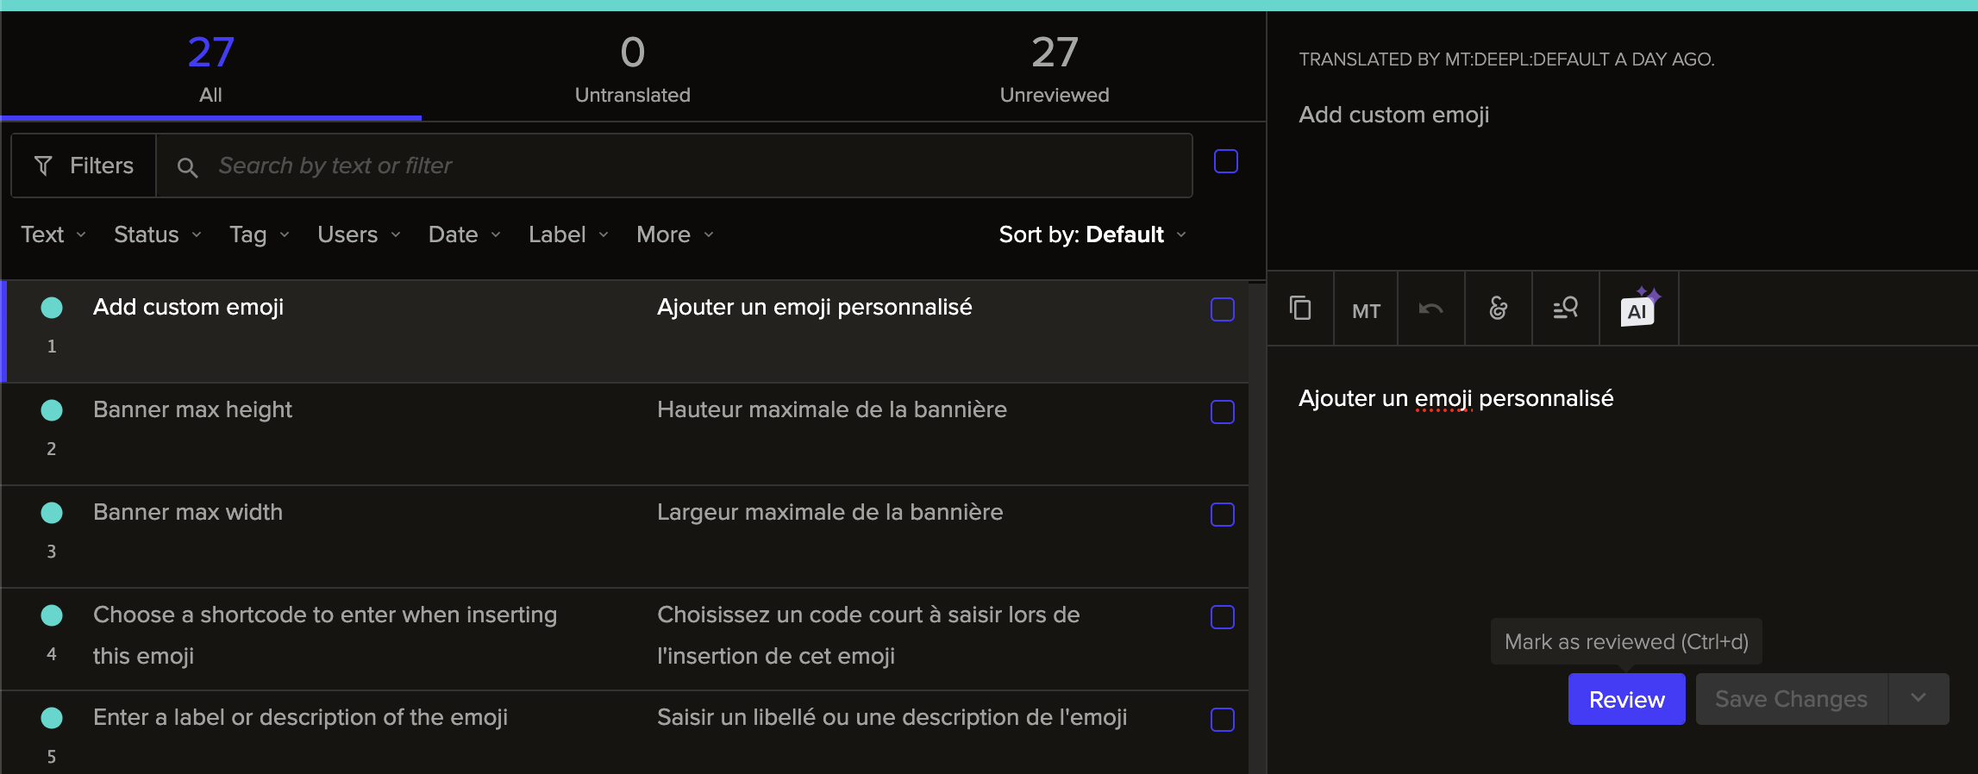This screenshot has width=1978, height=774.
Task: Click the ampersand special characters icon
Action: coord(1499,309)
